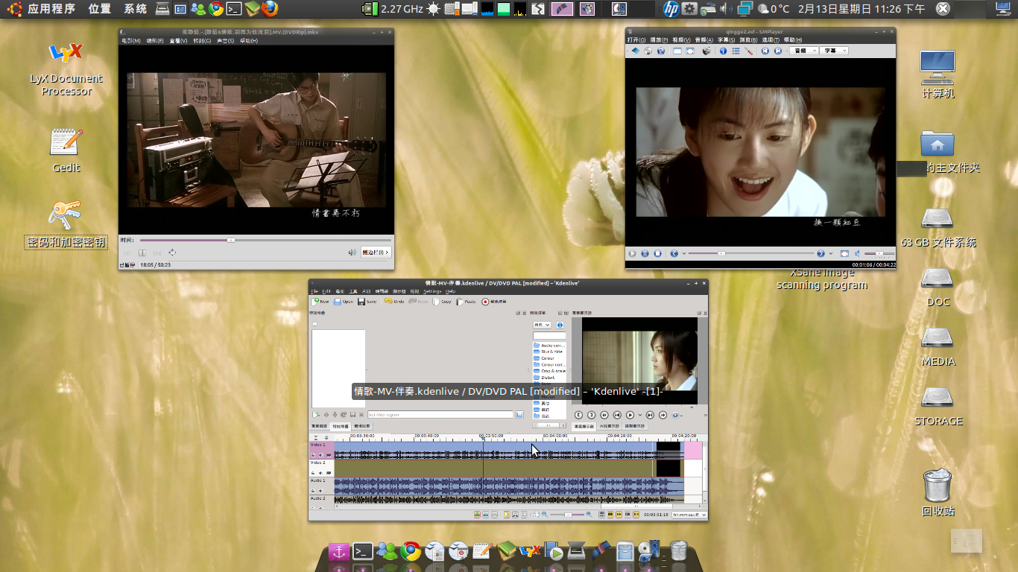Viewport: 1018px width, 572px height.
Task: Toggle hide video on the Video 2 track
Action: tap(329, 473)
